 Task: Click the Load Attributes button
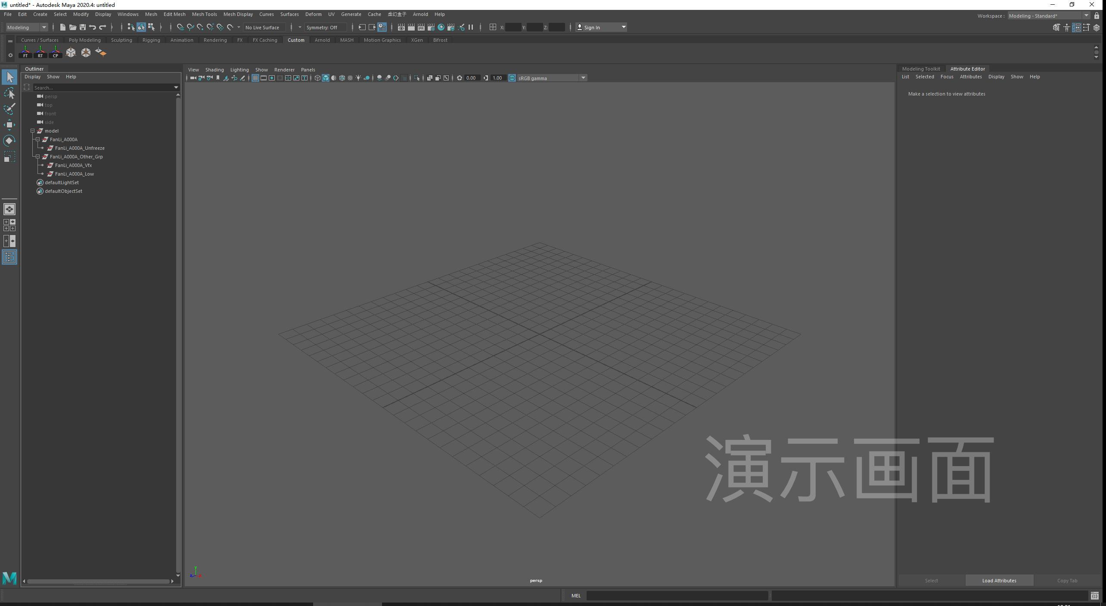pos(999,581)
